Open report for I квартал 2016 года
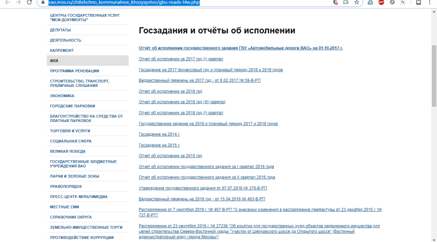Viewport: 437px width, 242px height. click(206, 167)
